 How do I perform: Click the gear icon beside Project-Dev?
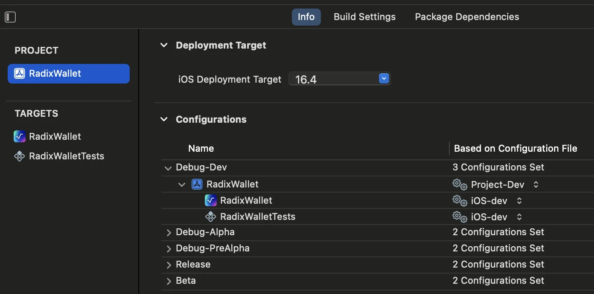[460, 184]
